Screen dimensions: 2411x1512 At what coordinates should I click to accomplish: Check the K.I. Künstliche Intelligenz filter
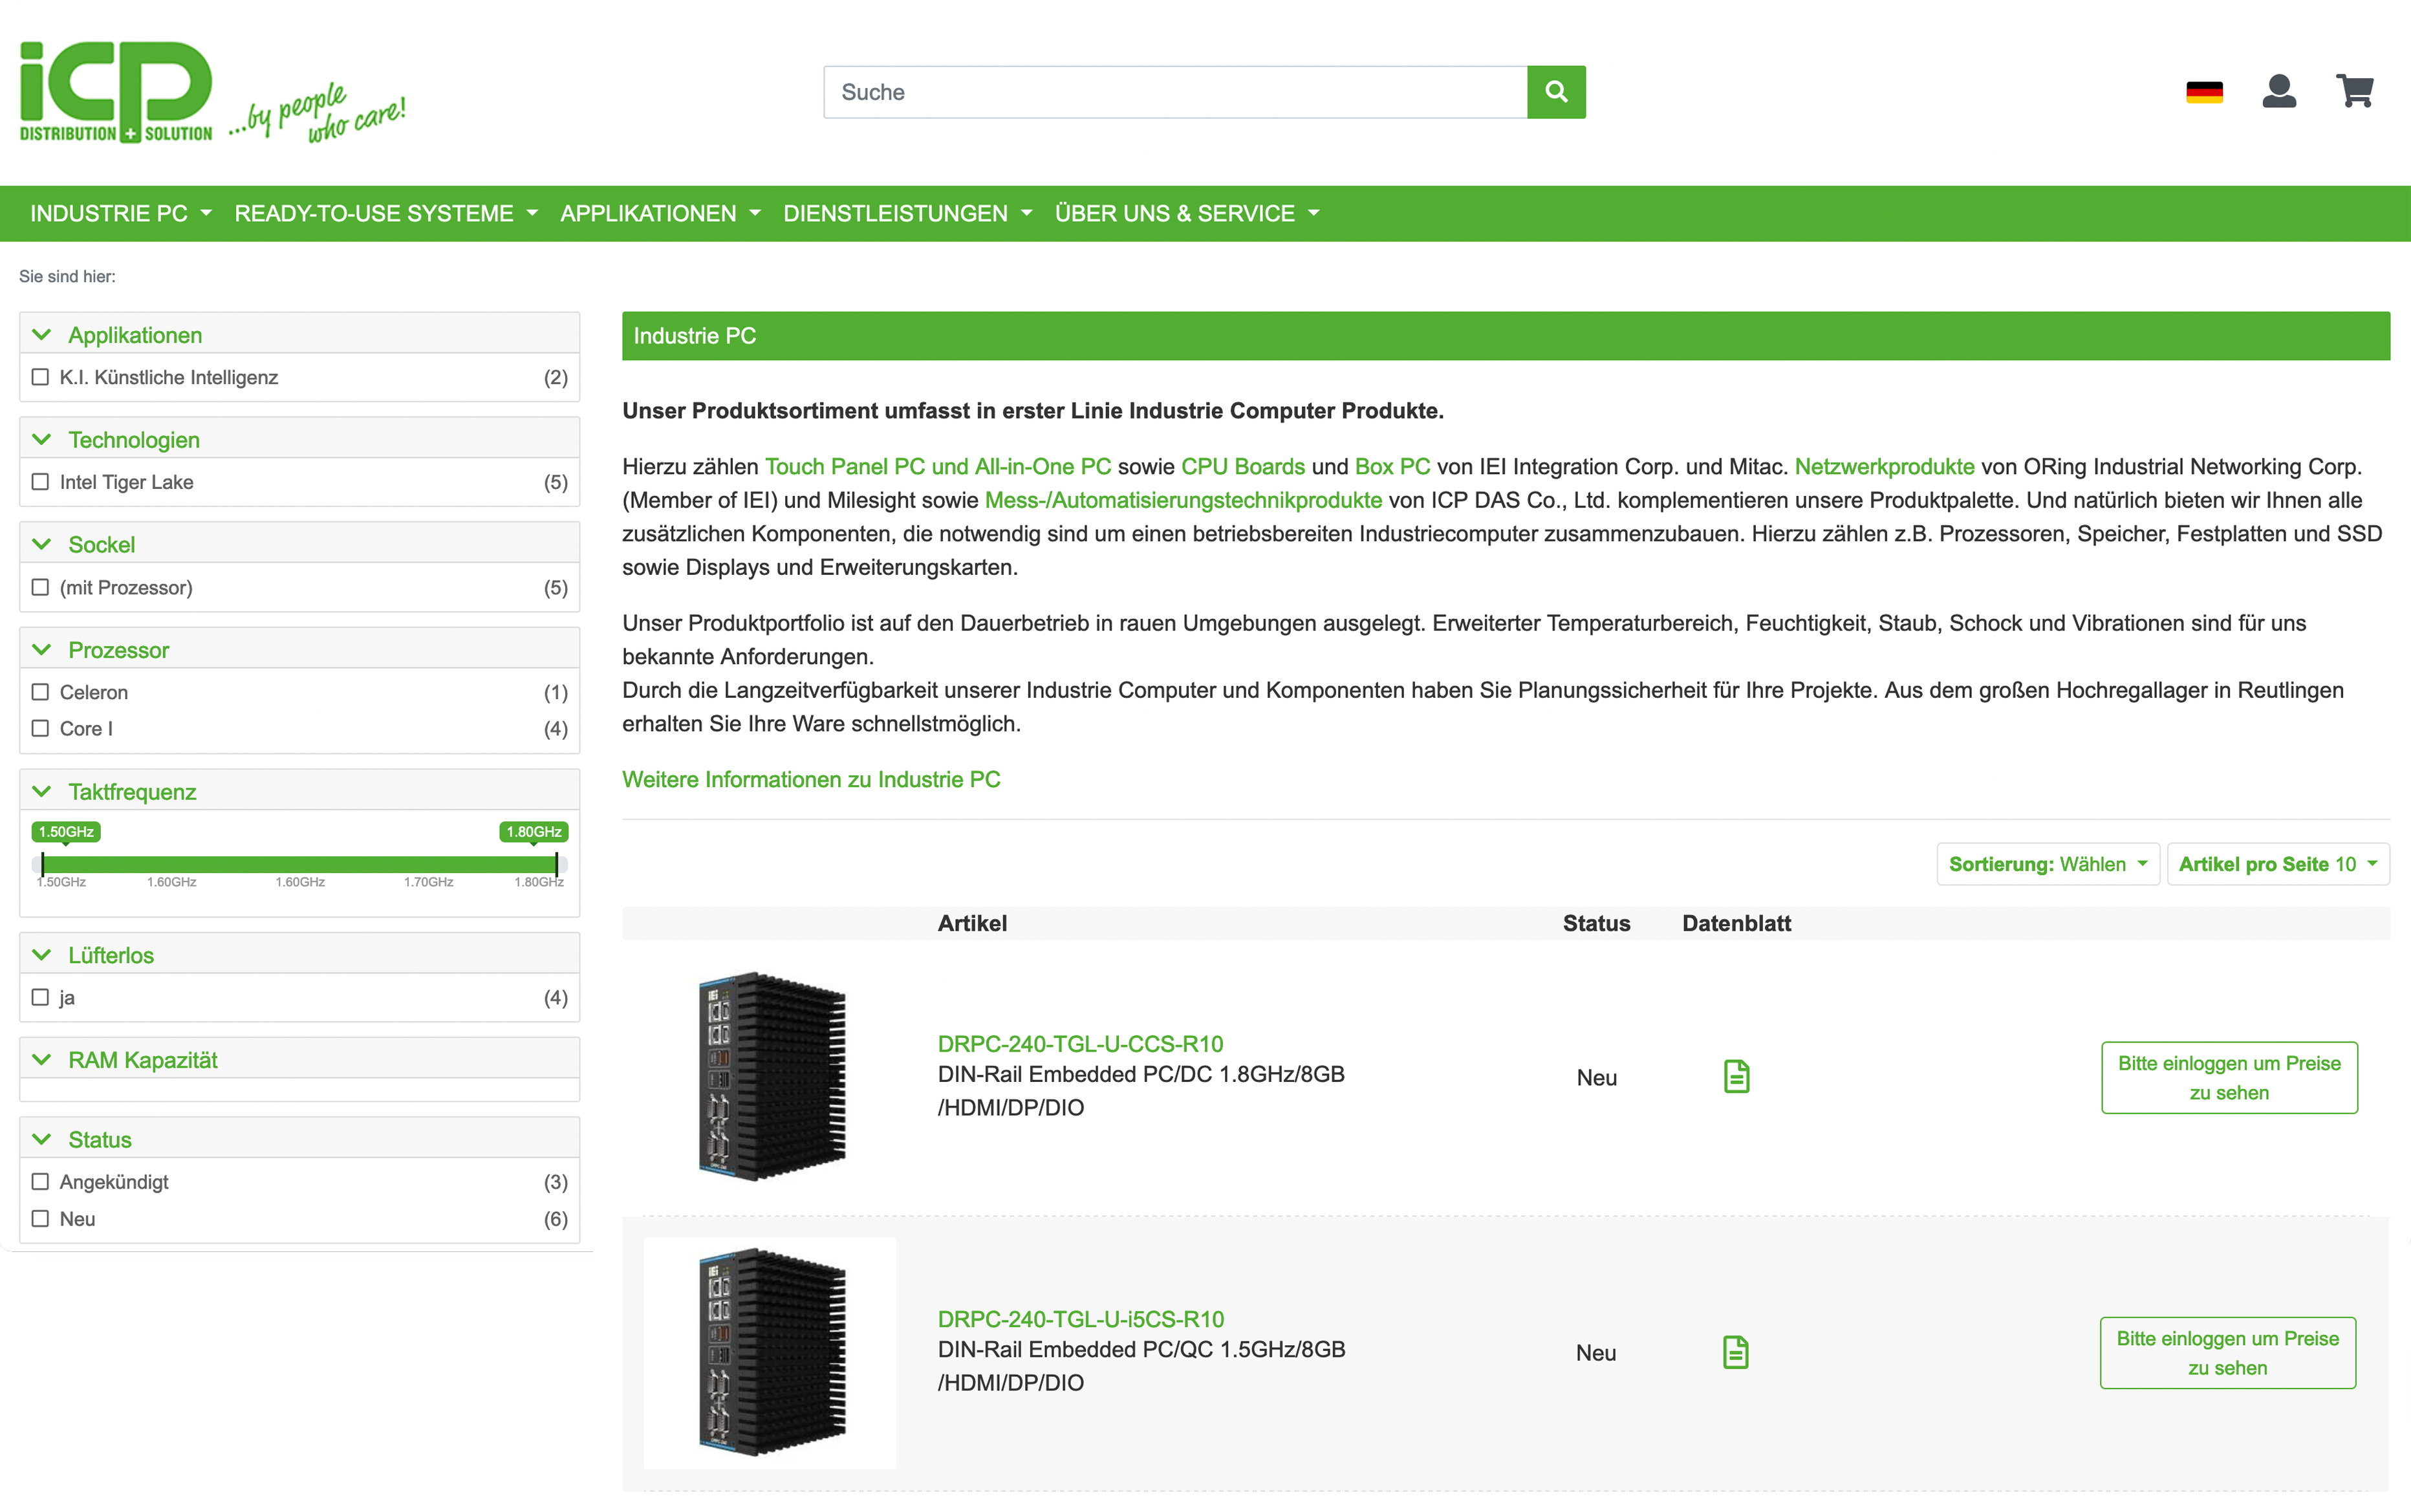pos(40,377)
